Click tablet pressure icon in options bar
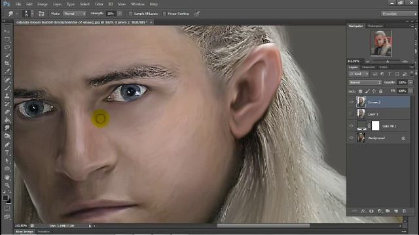This screenshot has height=235, width=419. coord(197,14)
